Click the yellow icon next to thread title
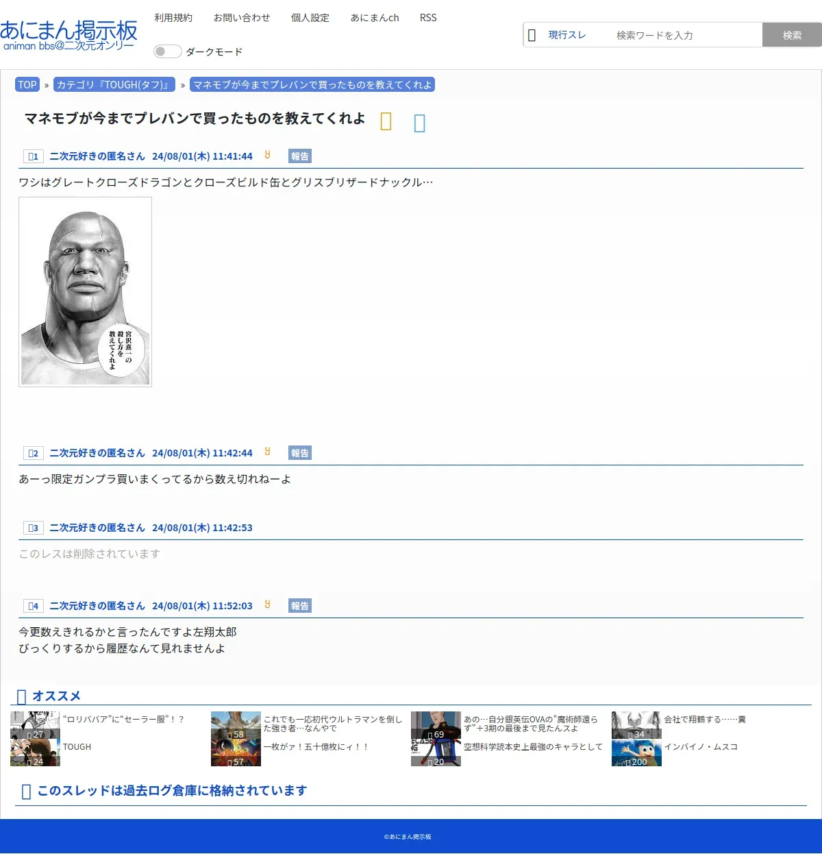 (x=386, y=121)
